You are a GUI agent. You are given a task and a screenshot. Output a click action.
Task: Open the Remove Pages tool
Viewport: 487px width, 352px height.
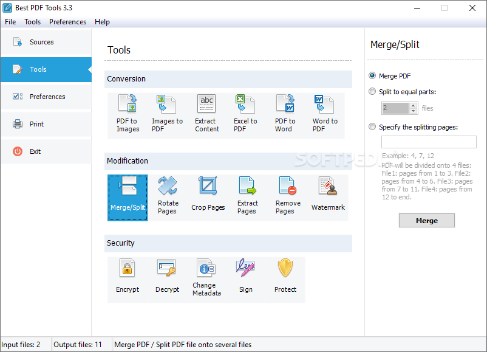point(288,198)
